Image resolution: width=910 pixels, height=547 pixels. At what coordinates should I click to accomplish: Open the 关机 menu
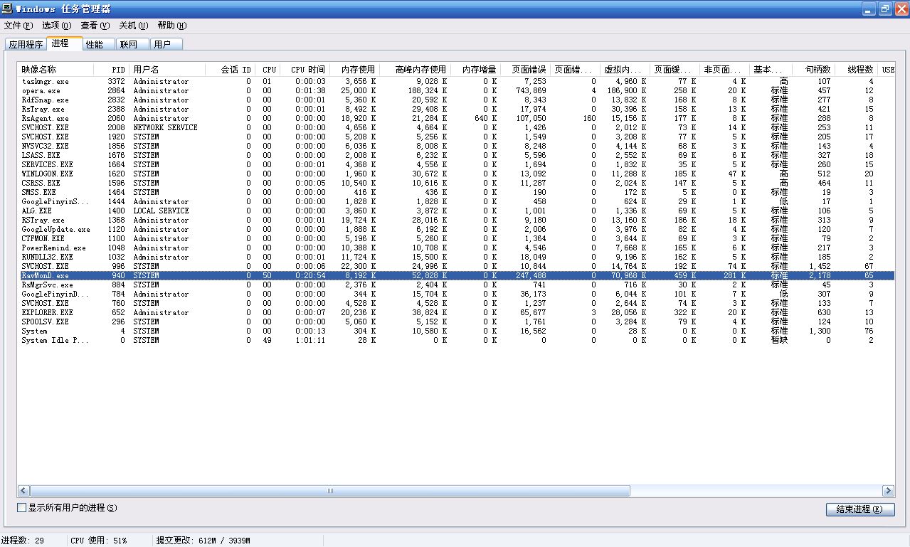133,26
